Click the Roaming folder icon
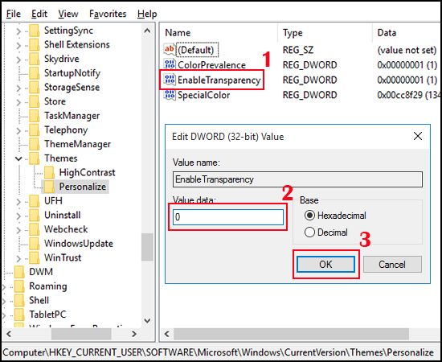This screenshot has width=442, height=362. (20, 286)
